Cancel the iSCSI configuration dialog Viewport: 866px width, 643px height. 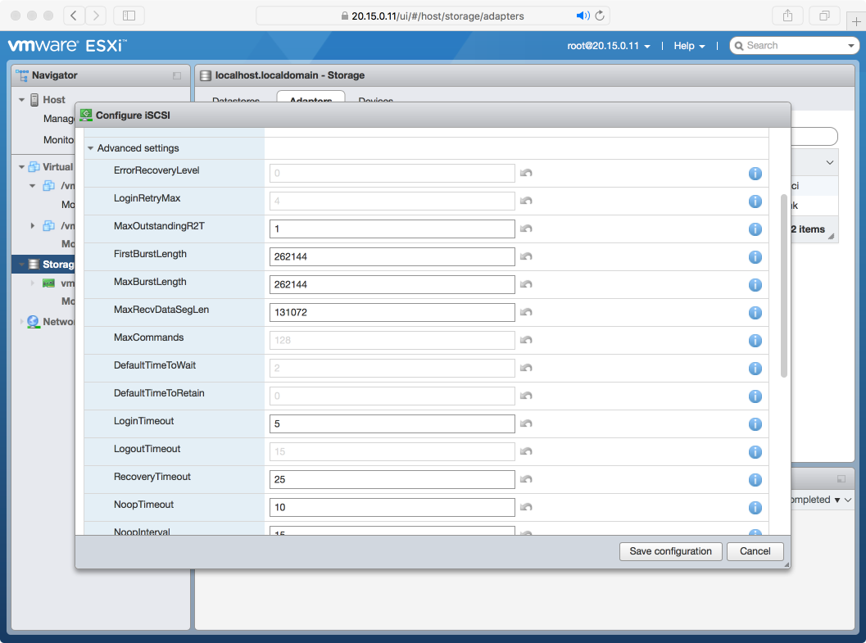755,551
